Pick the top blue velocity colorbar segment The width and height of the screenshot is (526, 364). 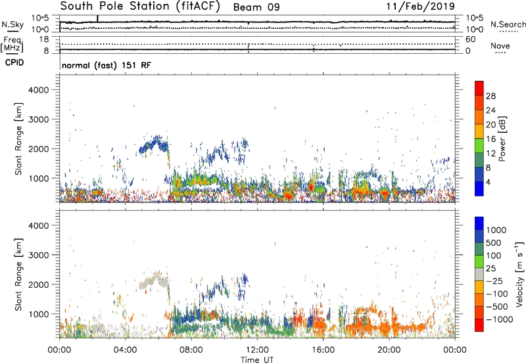coord(479,223)
